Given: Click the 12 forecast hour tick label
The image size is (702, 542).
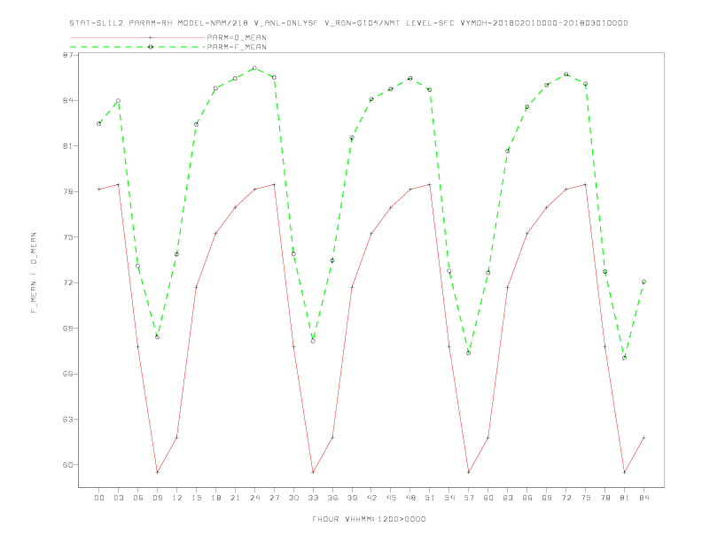Looking at the screenshot, I should click(x=177, y=498).
